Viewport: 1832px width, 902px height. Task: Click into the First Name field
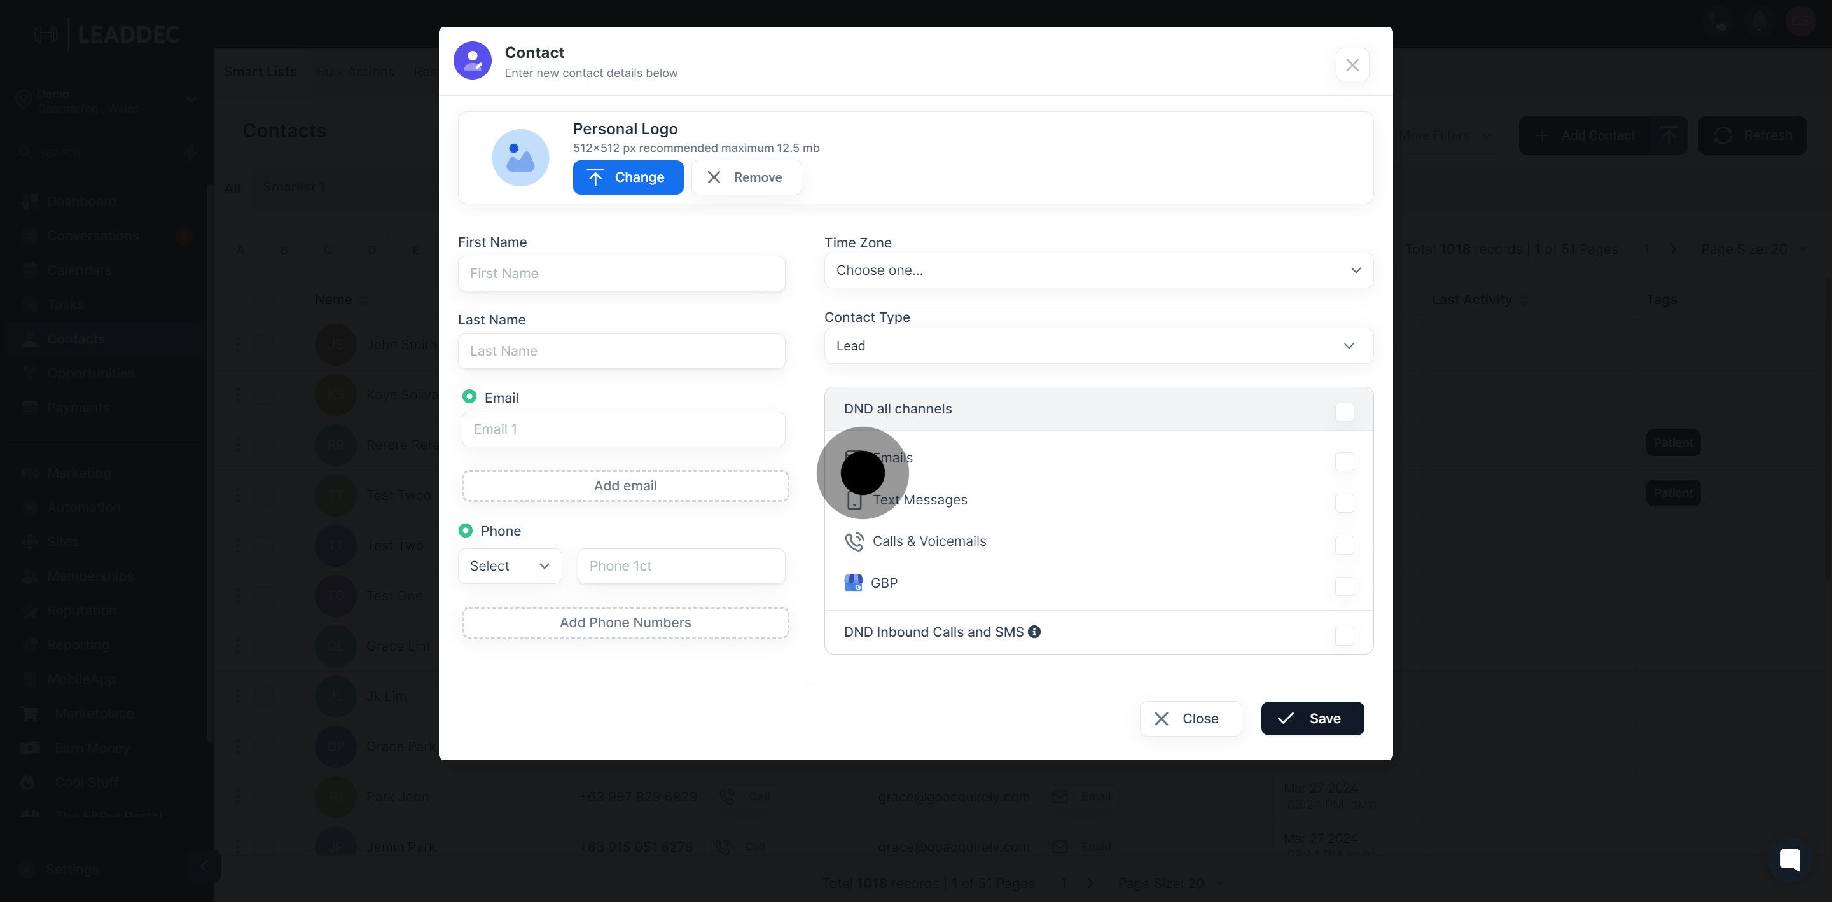pyautogui.click(x=621, y=273)
